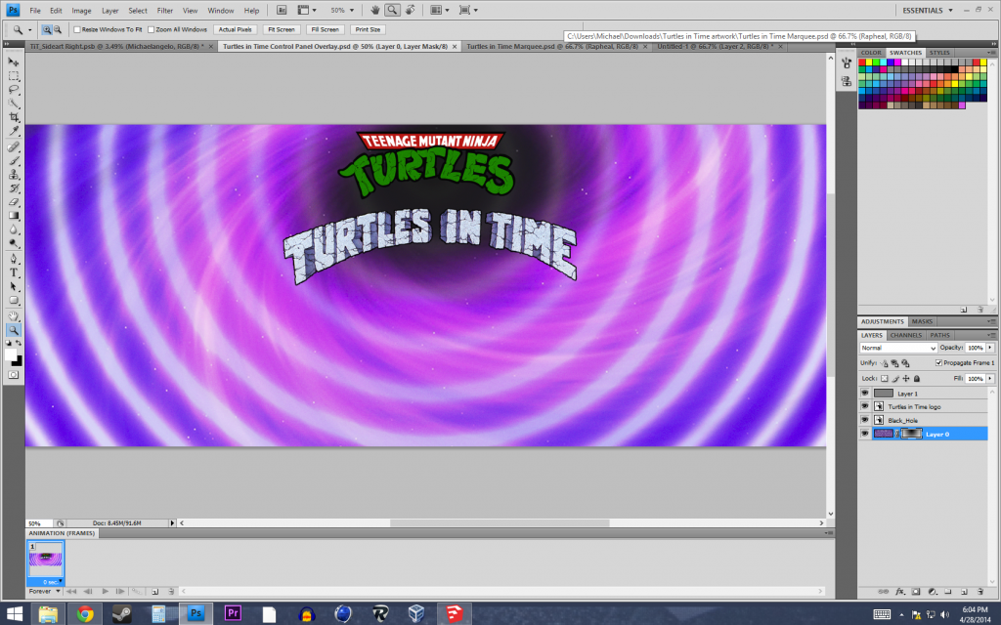
Task: Enable Resize Windows To Fit checkbox
Action: click(77, 29)
